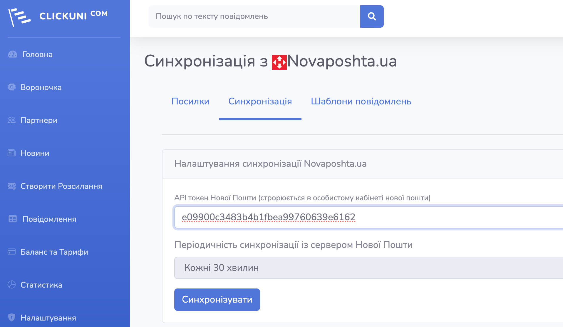Click the dashboard gauge icon beside Головна

pyautogui.click(x=13, y=54)
